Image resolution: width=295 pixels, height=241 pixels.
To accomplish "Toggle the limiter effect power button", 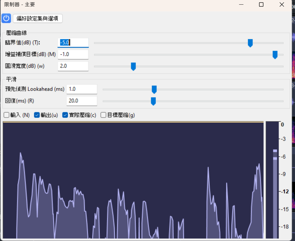I will tap(6, 19).
